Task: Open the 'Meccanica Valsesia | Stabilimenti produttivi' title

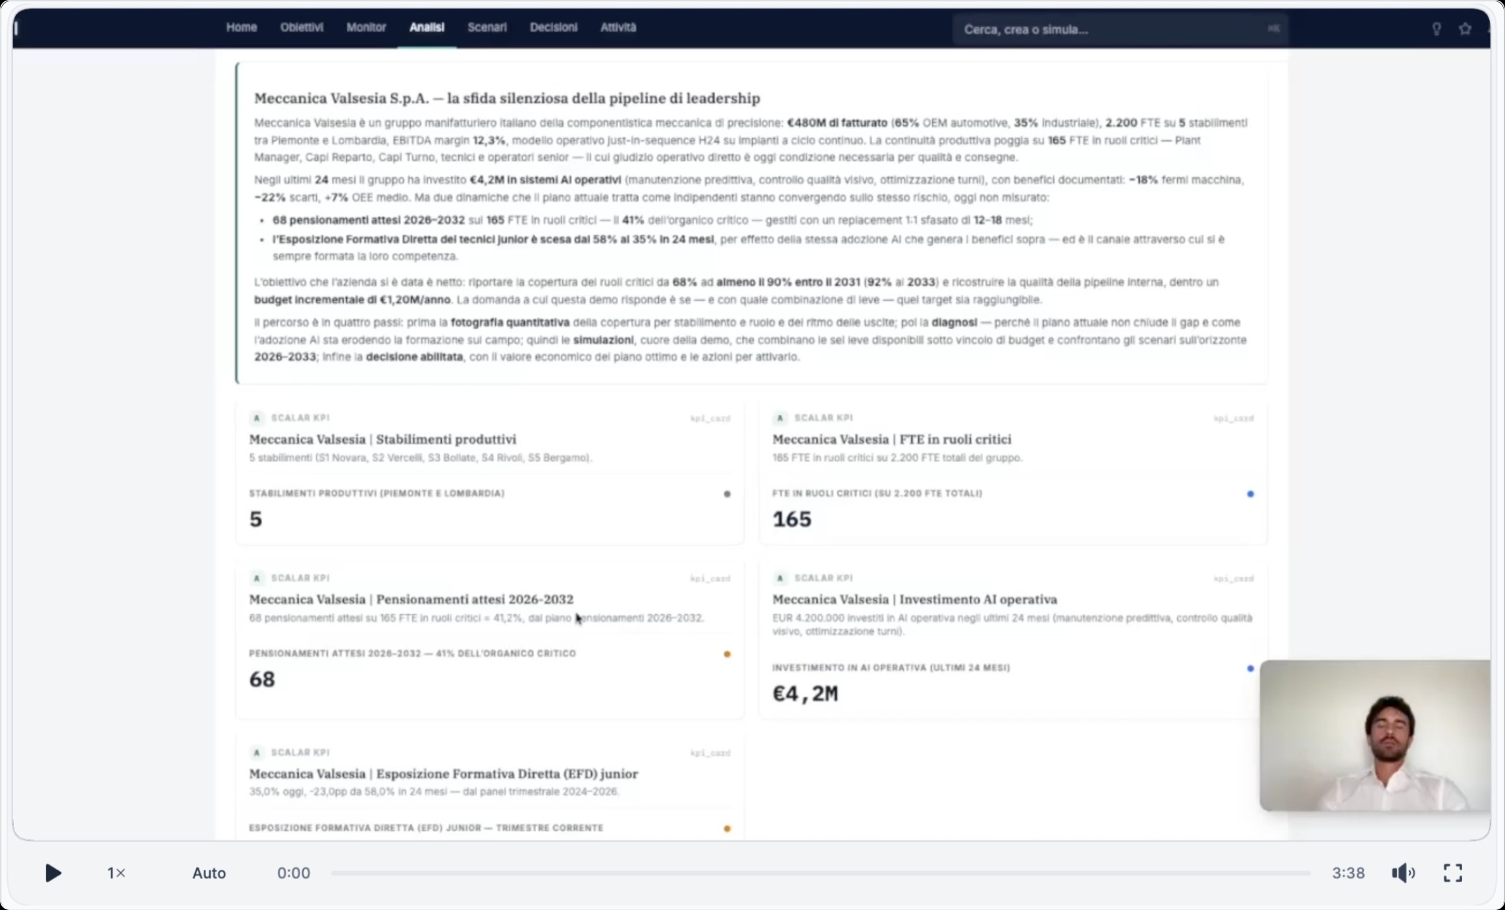Action: click(x=383, y=439)
